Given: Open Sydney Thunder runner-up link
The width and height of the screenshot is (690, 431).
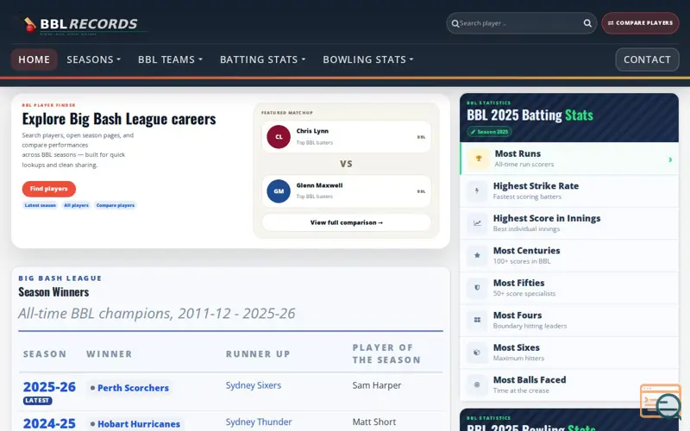Looking at the screenshot, I should pyautogui.click(x=259, y=422).
